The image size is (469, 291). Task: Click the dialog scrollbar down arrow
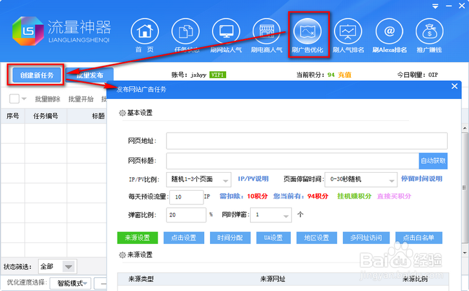(464, 253)
